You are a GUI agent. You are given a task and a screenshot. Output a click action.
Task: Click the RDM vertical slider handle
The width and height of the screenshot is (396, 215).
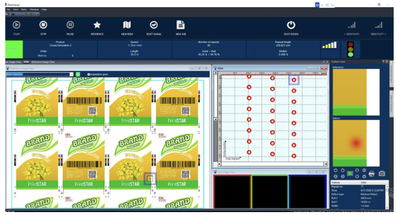(216, 120)
